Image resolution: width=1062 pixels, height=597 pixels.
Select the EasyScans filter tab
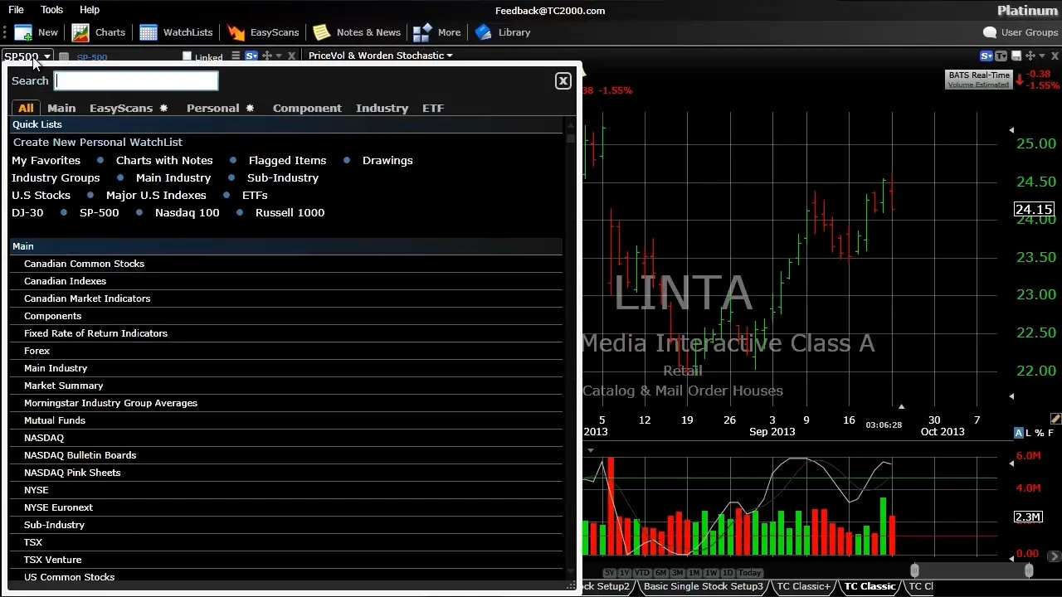pos(121,108)
